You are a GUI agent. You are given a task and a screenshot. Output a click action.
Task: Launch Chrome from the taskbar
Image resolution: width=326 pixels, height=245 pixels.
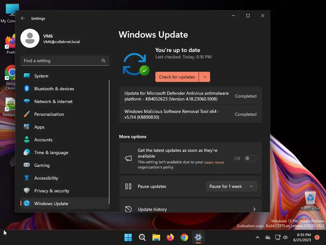click(x=184, y=237)
